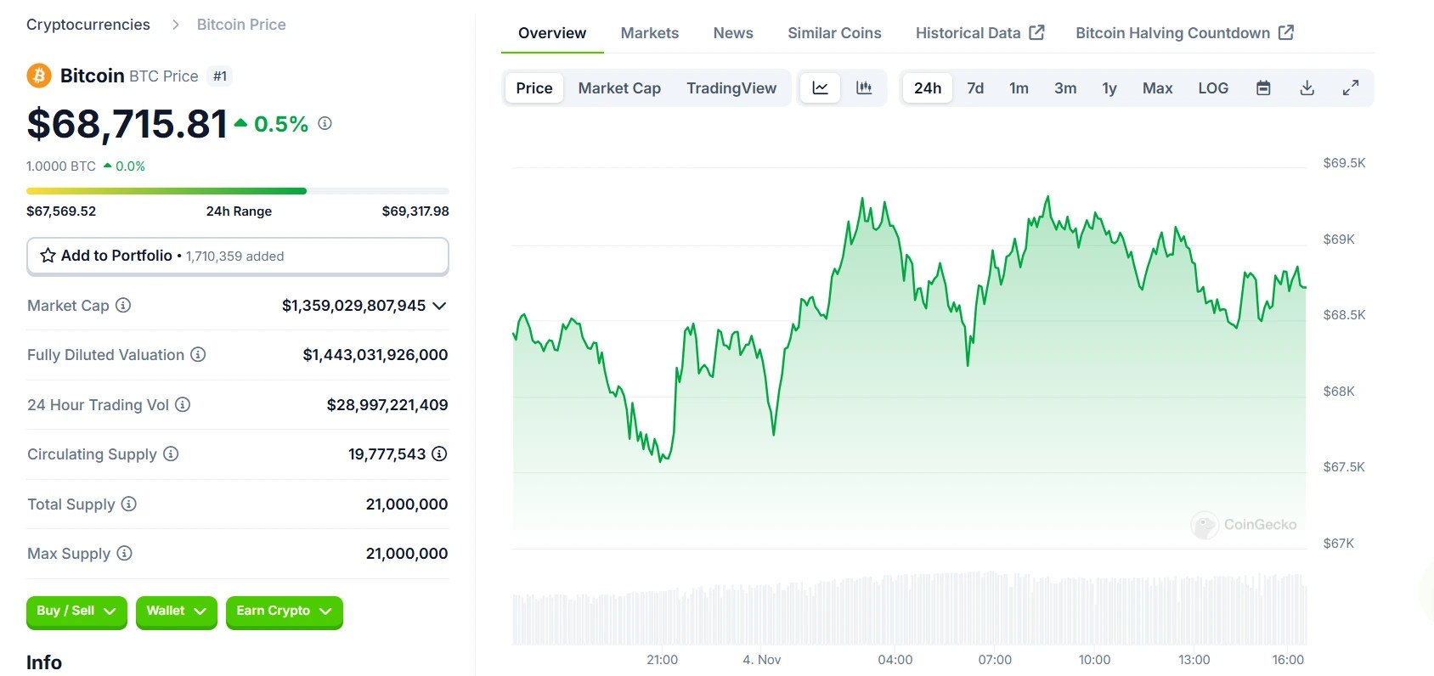Image resolution: width=1434 pixels, height=676 pixels.
Task: Click the Bitcoin orange logo icon
Action: (x=39, y=76)
